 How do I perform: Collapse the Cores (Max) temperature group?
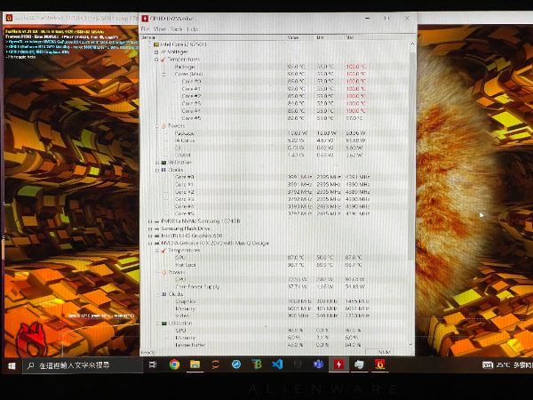tap(163, 74)
